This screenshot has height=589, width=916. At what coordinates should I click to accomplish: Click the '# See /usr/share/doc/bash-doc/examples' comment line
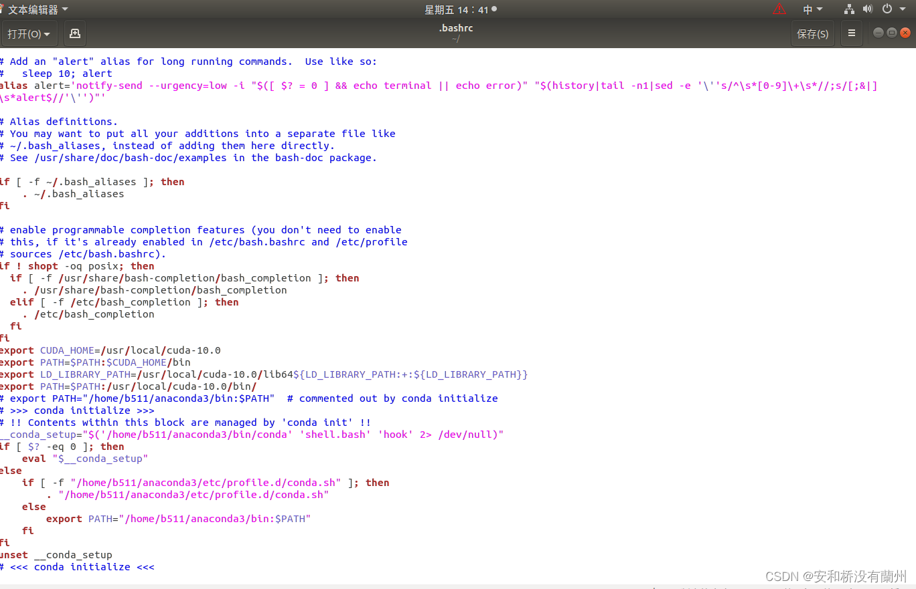click(x=189, y=158)
